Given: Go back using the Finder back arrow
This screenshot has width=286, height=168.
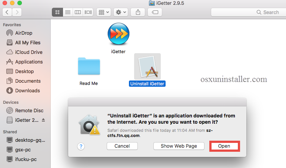Looking at the screenshot, I should tap(7, 12).
